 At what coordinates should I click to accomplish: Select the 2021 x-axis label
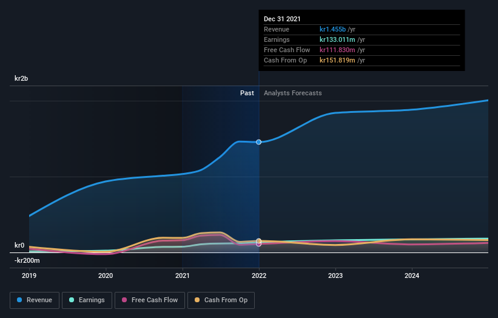click(x=183, y=276)
